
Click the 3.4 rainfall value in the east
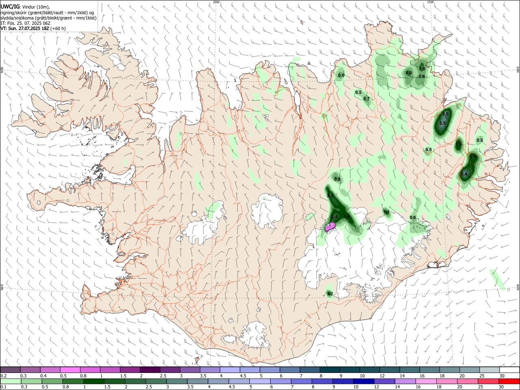(464, 174)
